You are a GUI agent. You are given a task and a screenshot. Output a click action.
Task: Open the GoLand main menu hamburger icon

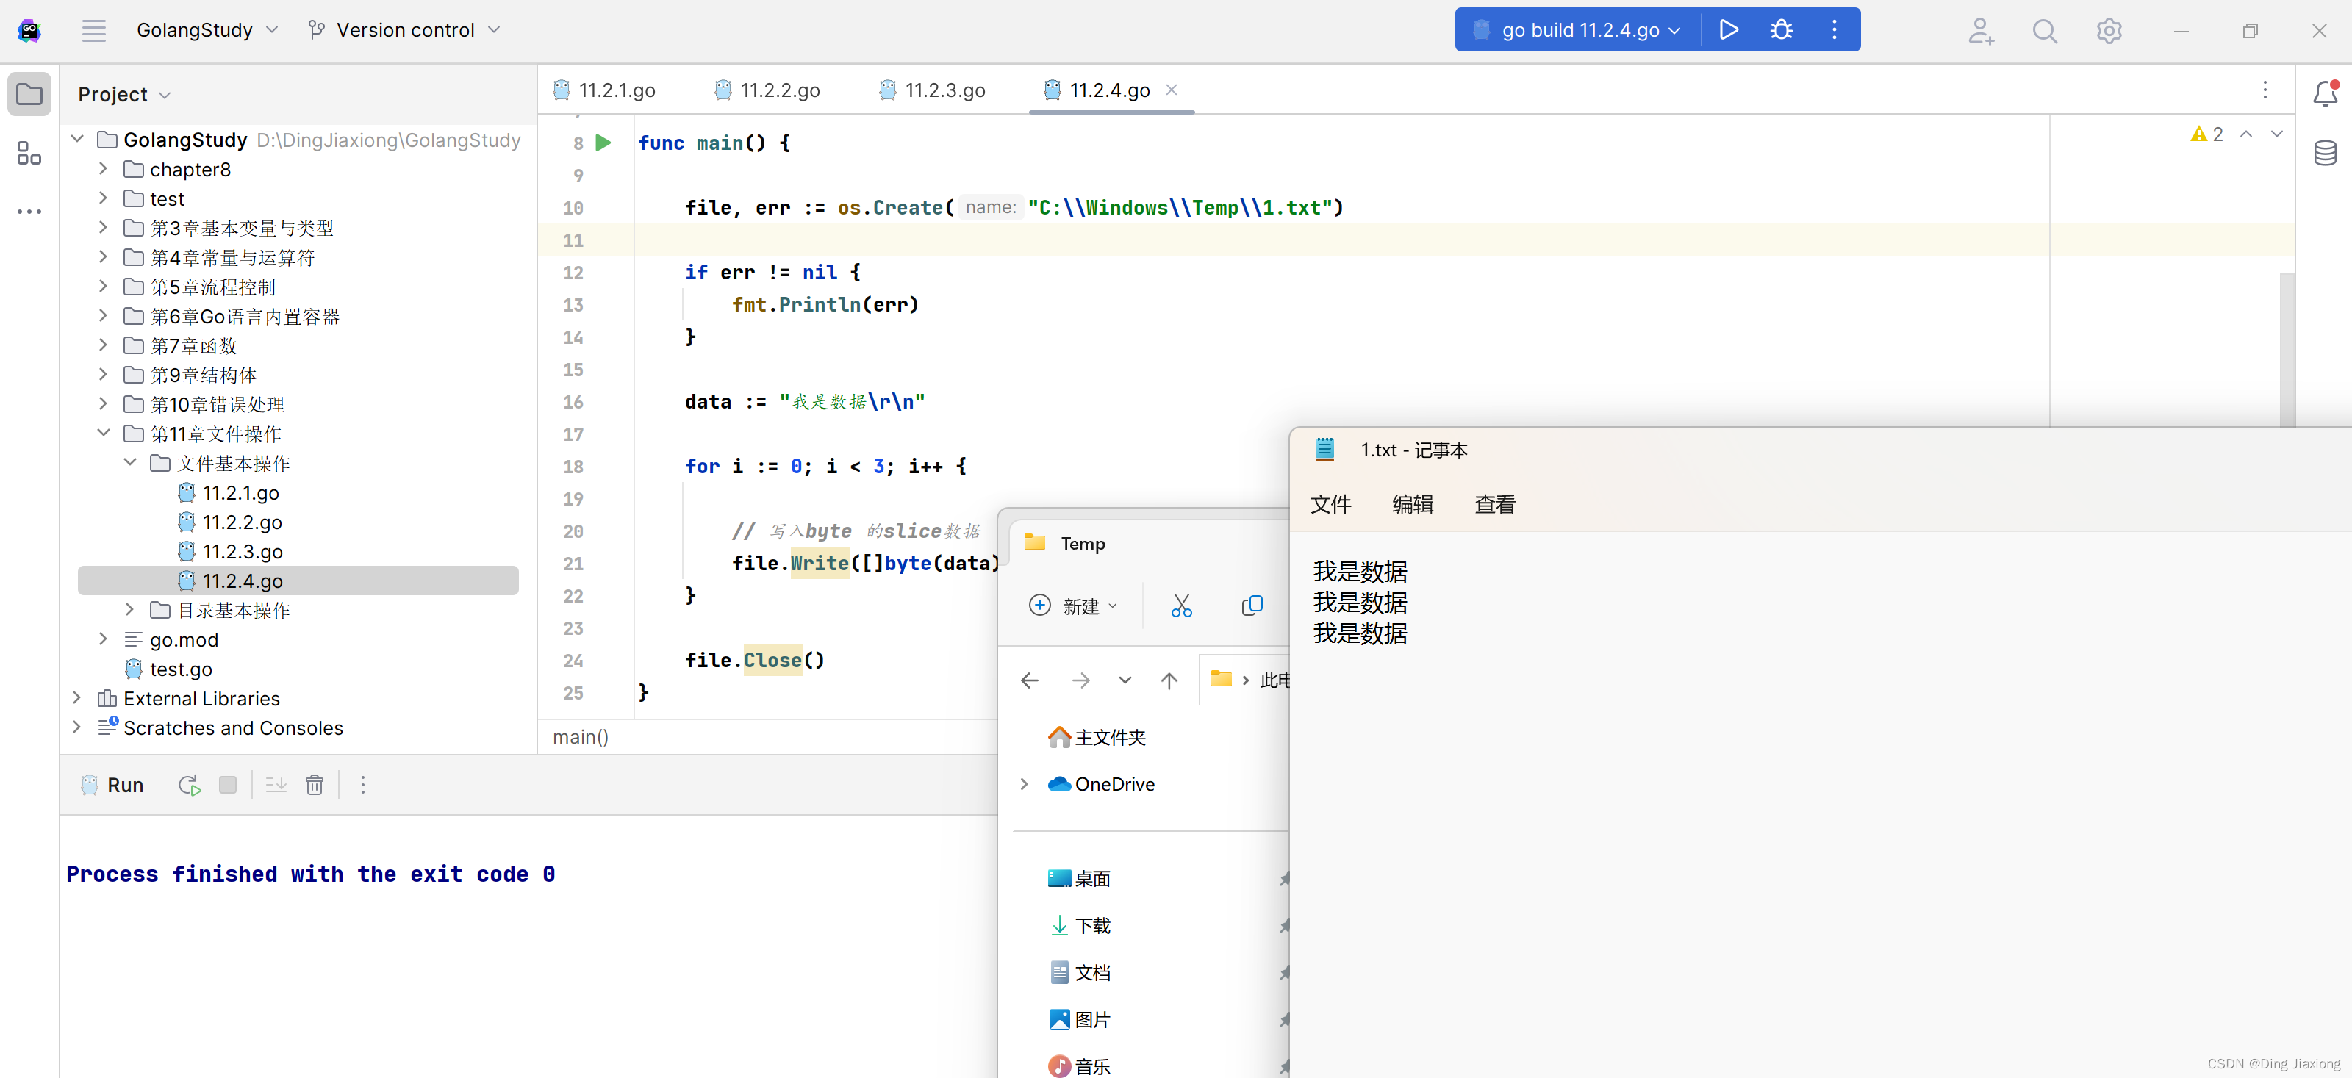[x=94, y=30]
